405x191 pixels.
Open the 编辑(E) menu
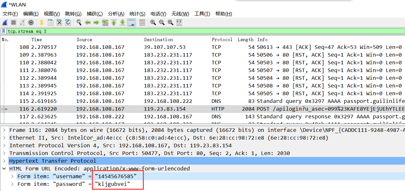[31, 14]
